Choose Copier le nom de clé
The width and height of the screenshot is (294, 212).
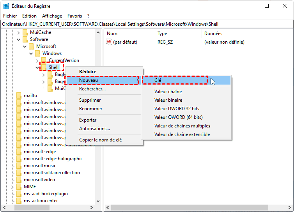(x=104, y=140)
